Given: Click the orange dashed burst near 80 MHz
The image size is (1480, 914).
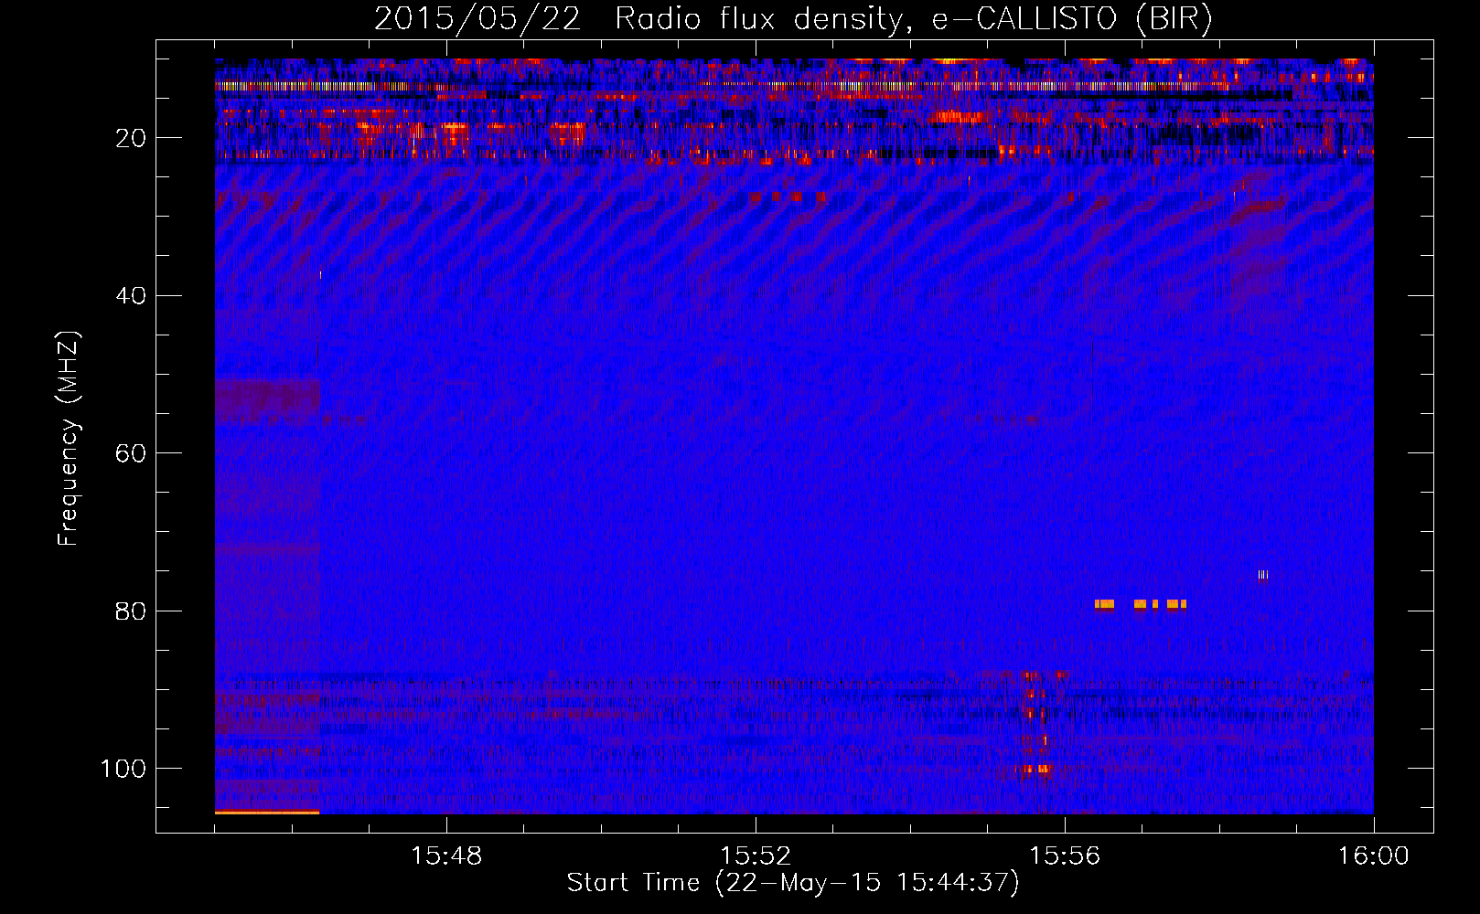Looking at the screenshot, I should 1141,604.
